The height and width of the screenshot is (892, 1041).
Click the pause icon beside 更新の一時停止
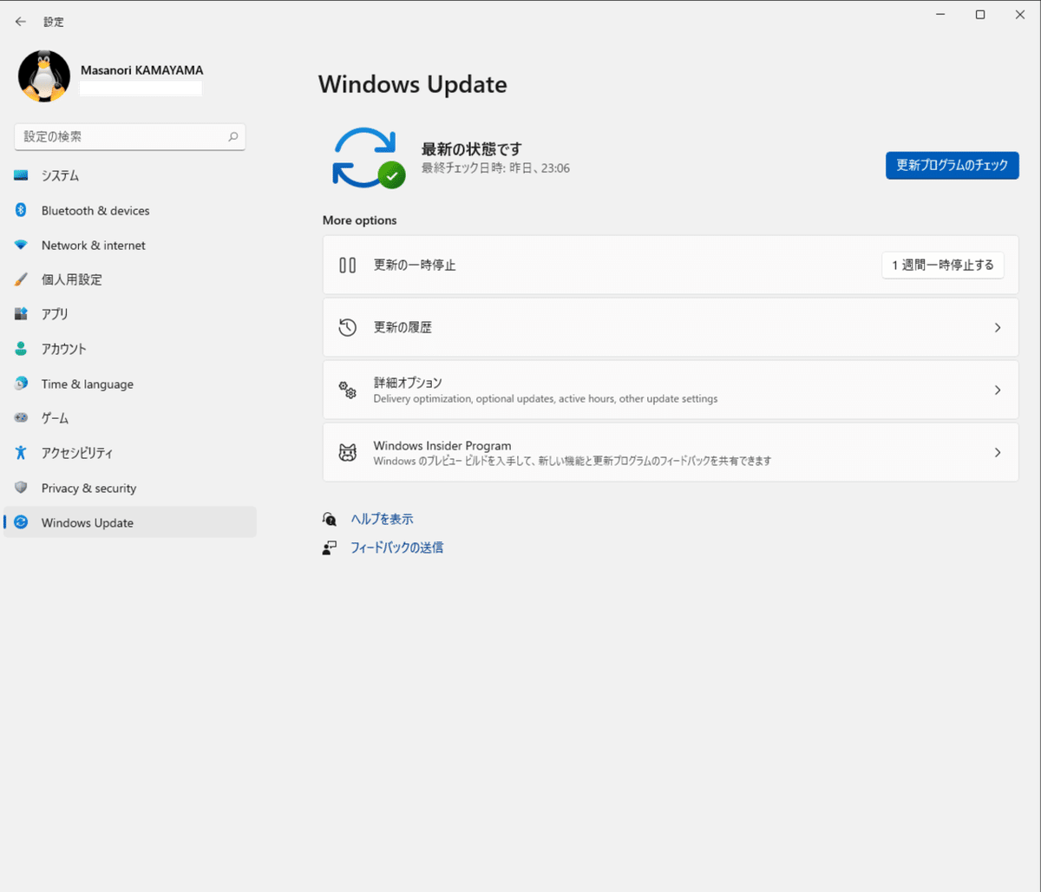coord(348,265)
